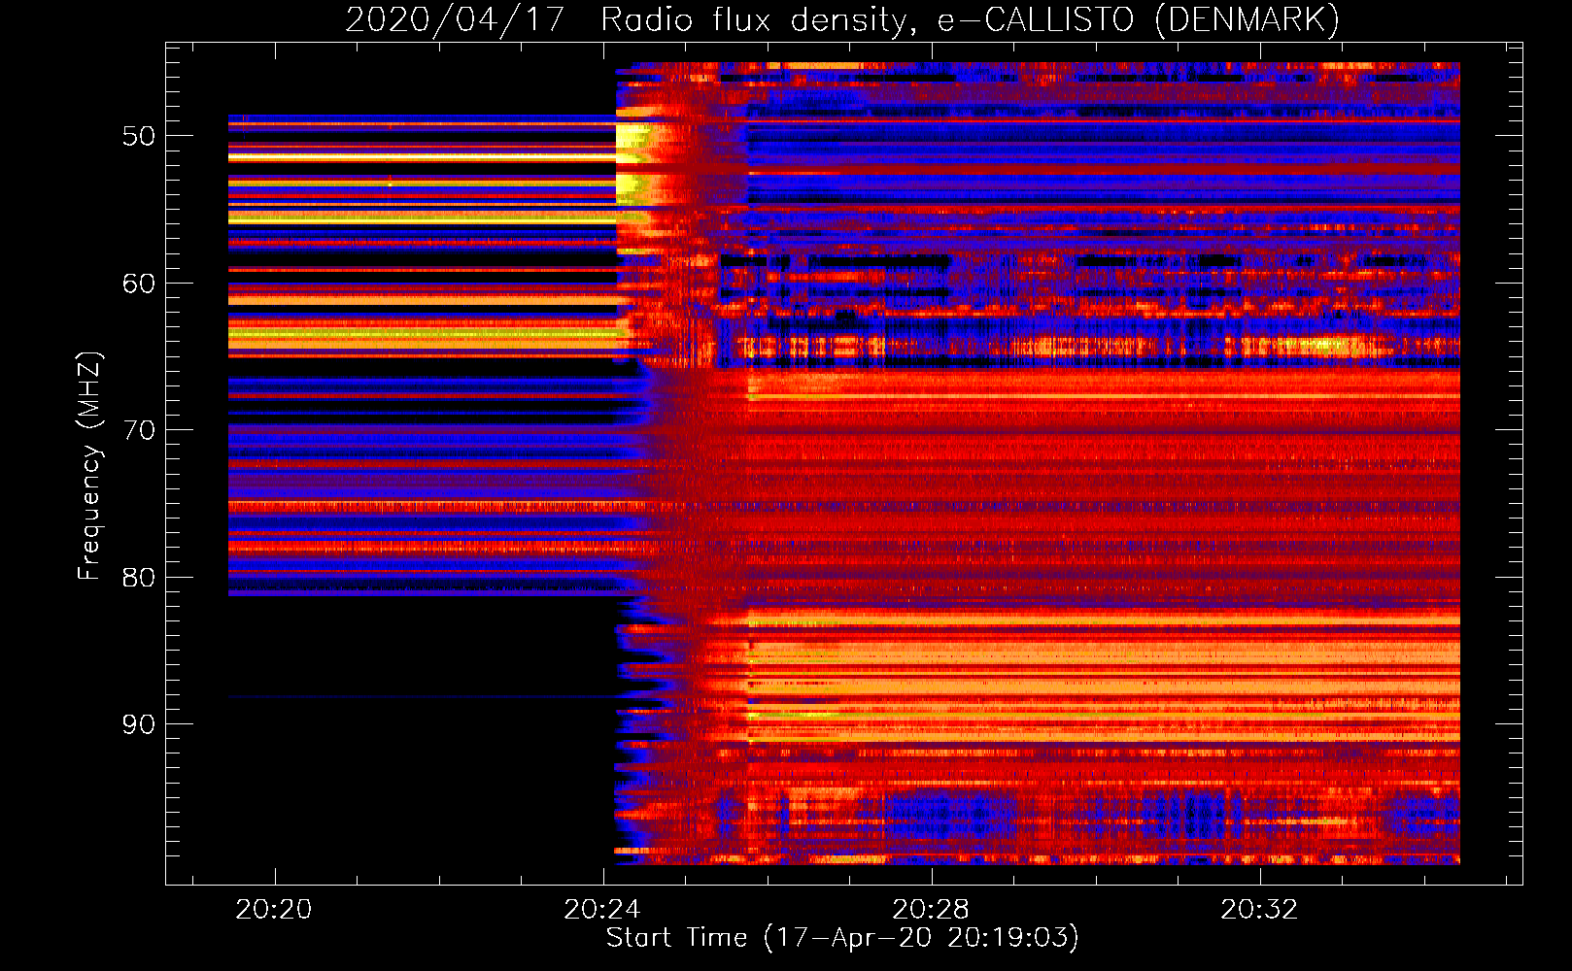Click the 80 frequency tick label
Image resolution: width=1572 pixels, height=971 pixels.
coord(139,578)
